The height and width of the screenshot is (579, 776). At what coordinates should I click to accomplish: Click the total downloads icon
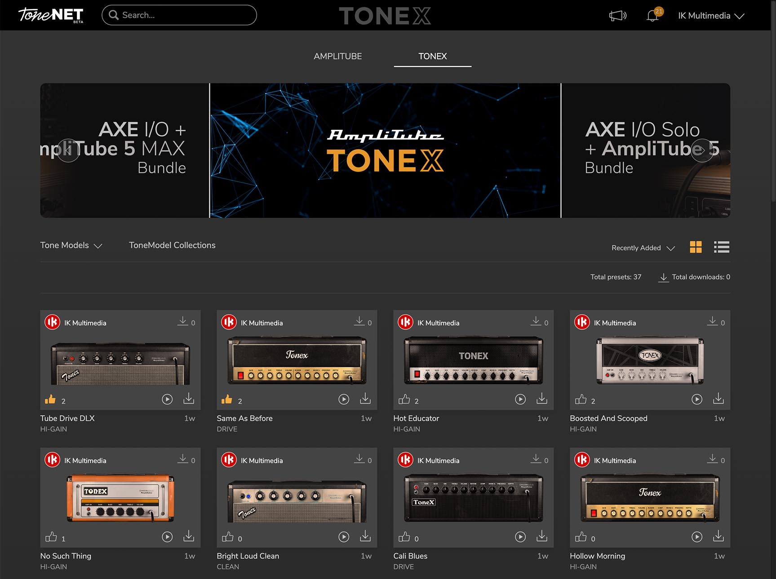tap(664, 277)
